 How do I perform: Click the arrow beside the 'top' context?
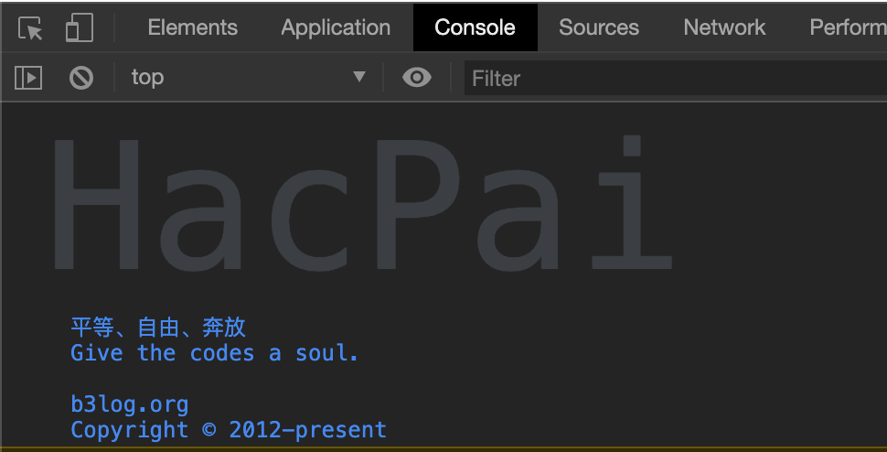(x=359, y=78)
